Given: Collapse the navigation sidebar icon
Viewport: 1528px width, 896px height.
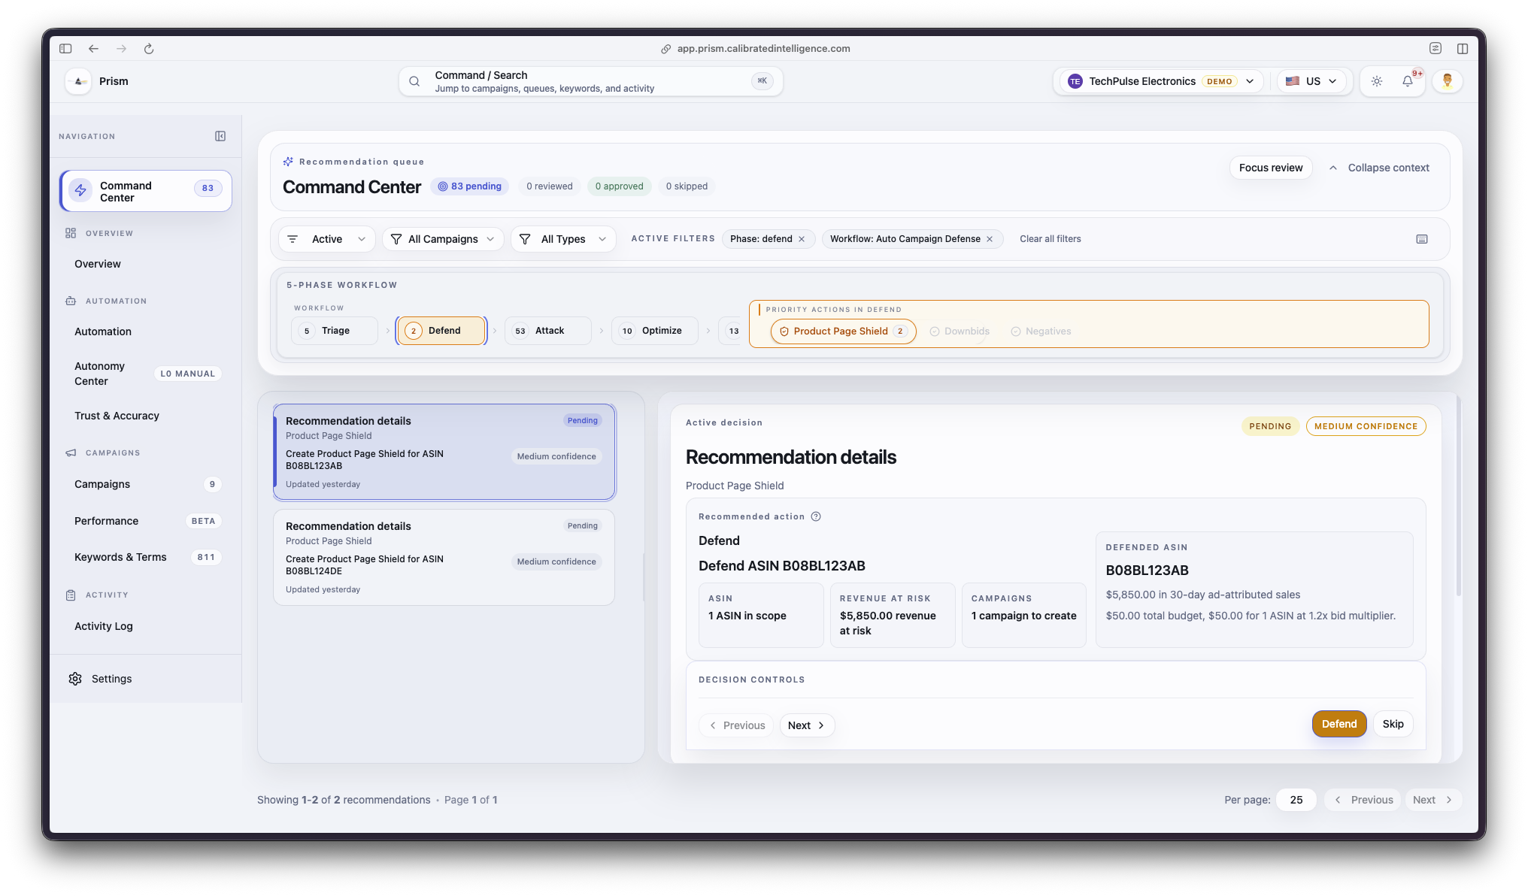Looking at the screenshot, I should (220, 136).
